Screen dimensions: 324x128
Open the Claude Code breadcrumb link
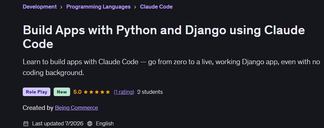pyautogui.click(x=156, y=7)
